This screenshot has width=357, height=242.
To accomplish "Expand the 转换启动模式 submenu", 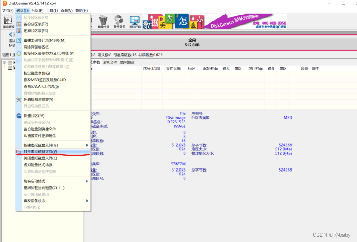I will coord(53,181).
